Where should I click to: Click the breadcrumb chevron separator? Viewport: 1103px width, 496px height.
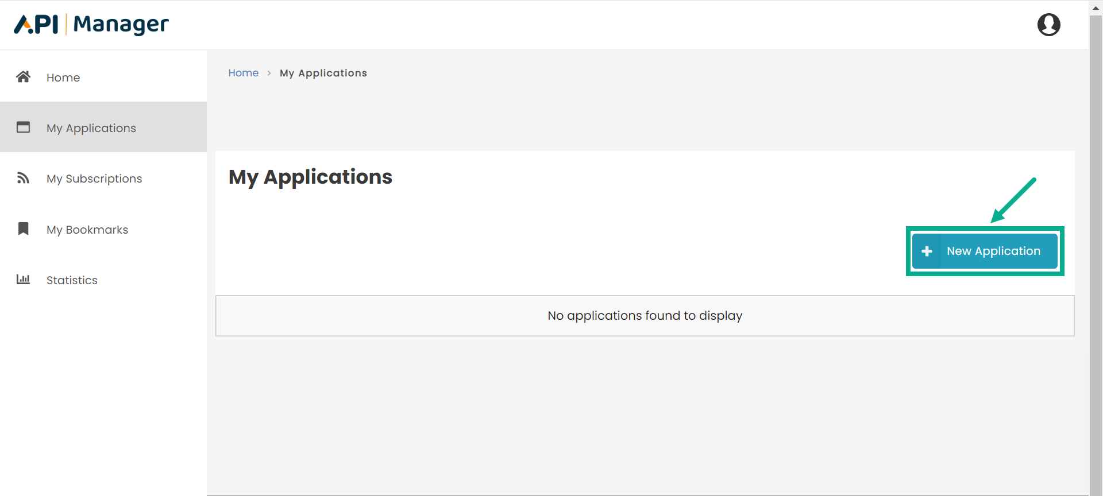268,73
